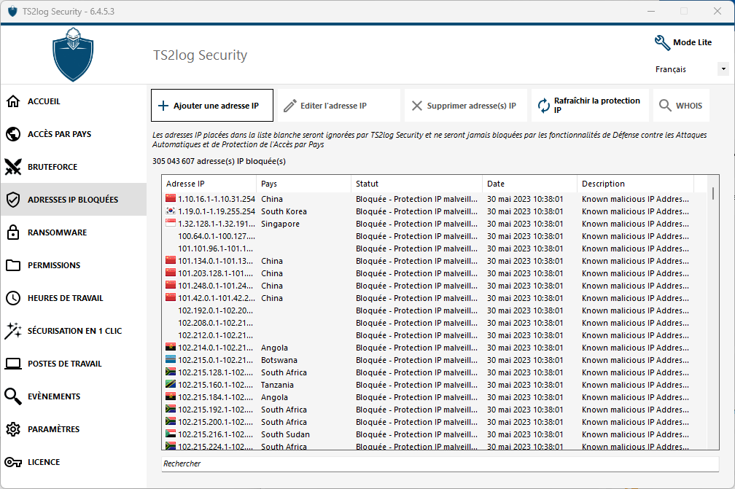Click the pencil icon in Editer l'adresse IP

(x=290, y=106)
